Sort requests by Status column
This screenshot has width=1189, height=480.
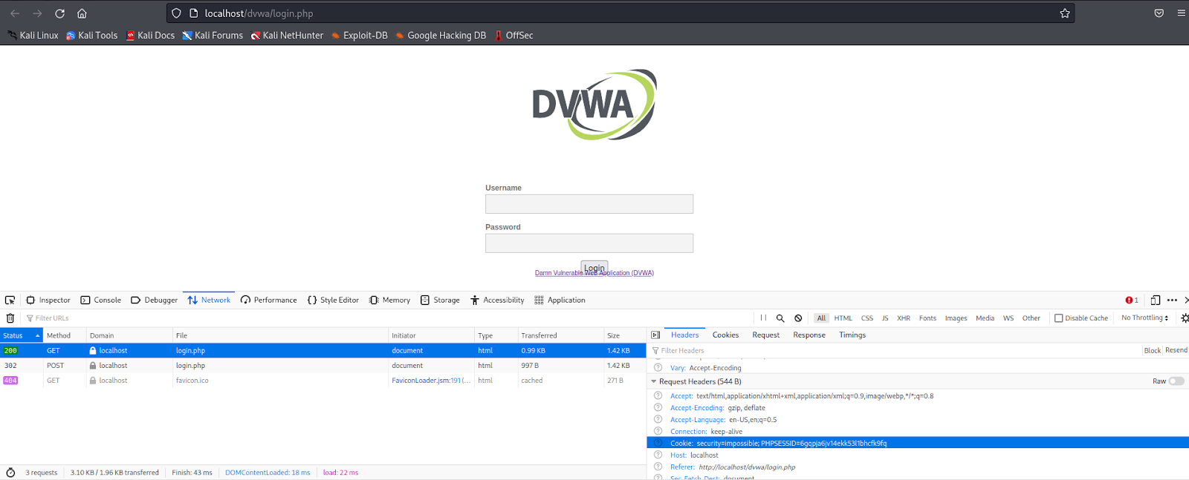pyautogui.click(x=21, y=335)
